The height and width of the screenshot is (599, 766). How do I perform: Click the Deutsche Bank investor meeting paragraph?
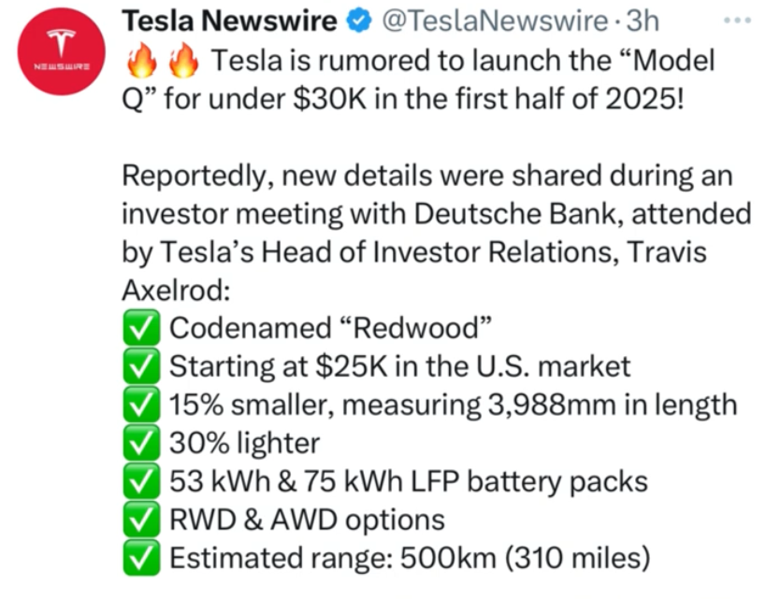click(436, 233)
